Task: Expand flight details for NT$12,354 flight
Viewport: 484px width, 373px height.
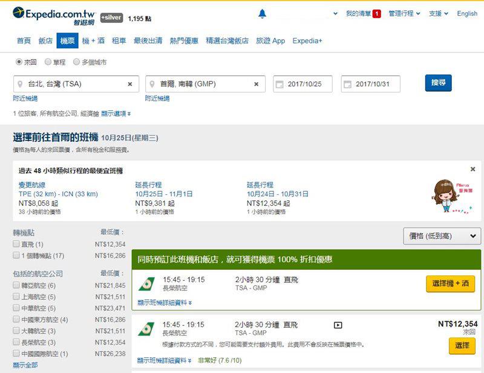Action: coord(164,360)
